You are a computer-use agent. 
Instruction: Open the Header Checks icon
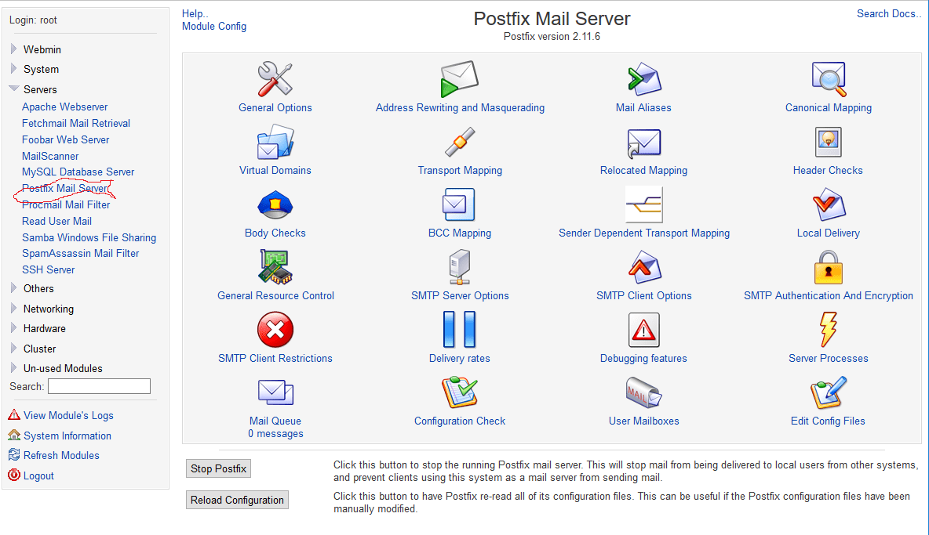[x=829, y=142]
